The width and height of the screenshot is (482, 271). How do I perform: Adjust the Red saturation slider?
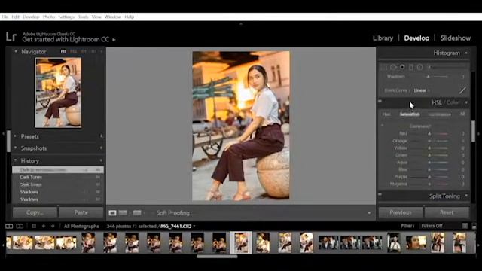[x=429, y=134]
